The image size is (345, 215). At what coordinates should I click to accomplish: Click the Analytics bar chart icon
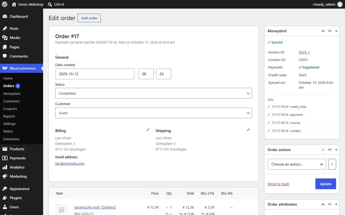tap(5, 167)
